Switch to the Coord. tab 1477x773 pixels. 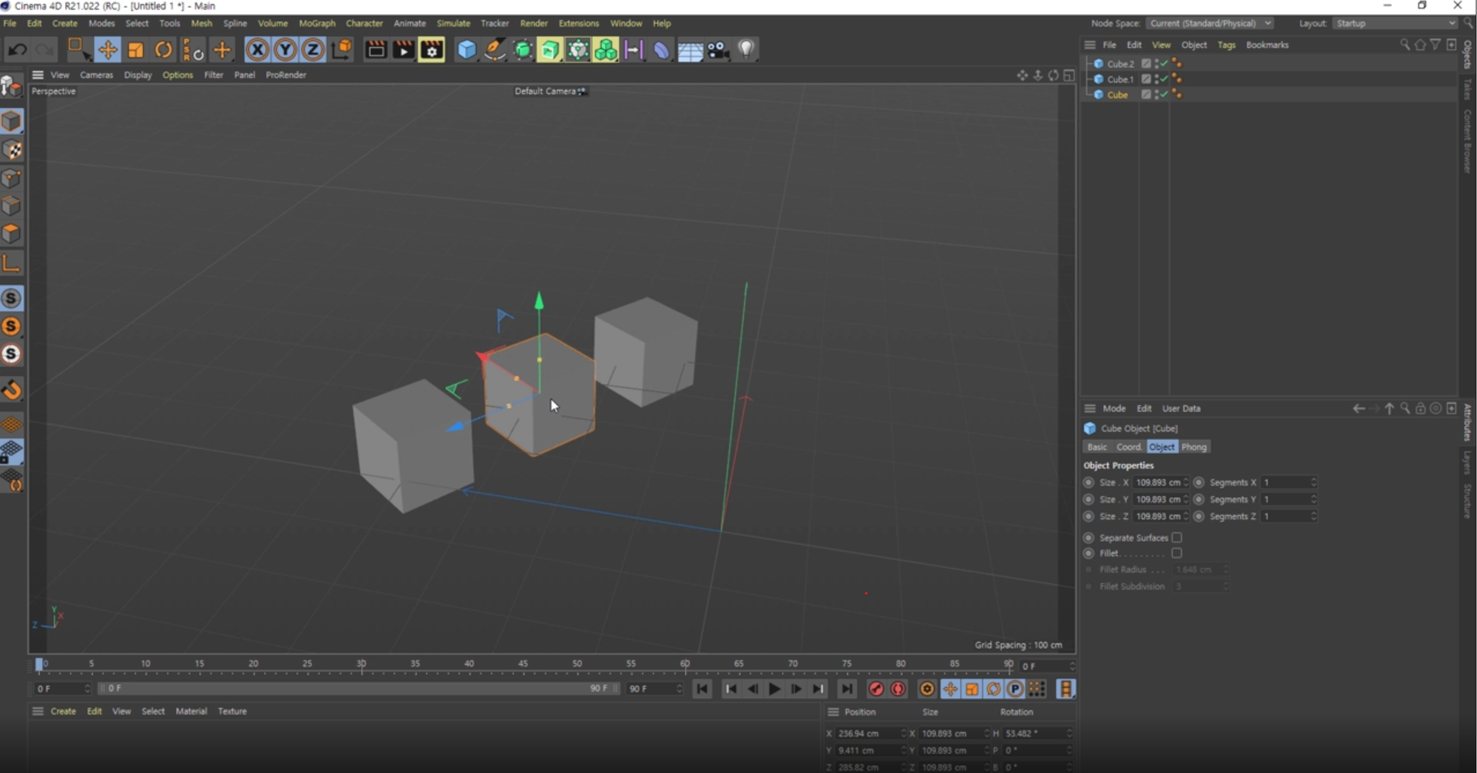pyautogui.click(x=1128, y=447)
